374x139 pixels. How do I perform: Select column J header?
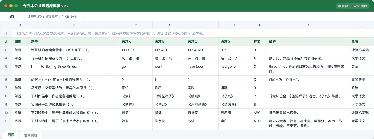tap(259, 25)
